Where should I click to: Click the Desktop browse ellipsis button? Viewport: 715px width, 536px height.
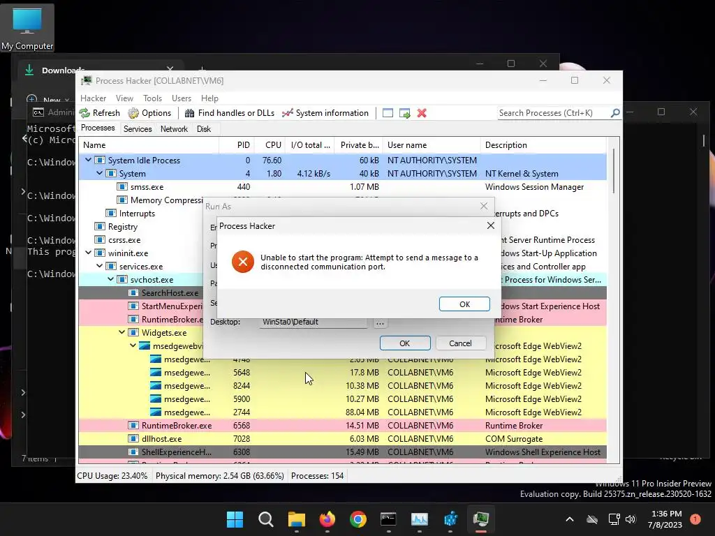pyautogui.click(x=380, y=322)
